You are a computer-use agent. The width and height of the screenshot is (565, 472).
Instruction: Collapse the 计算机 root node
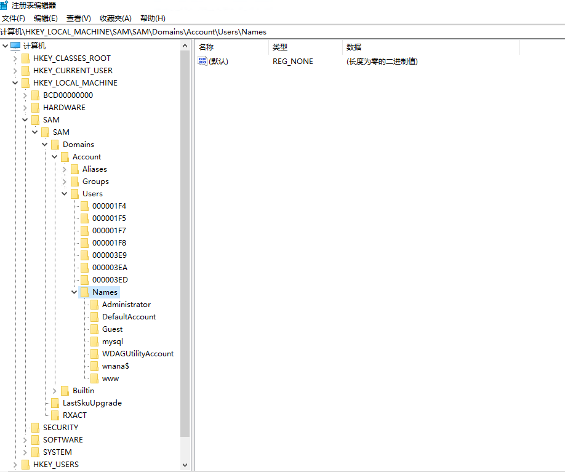click(5, 46)
